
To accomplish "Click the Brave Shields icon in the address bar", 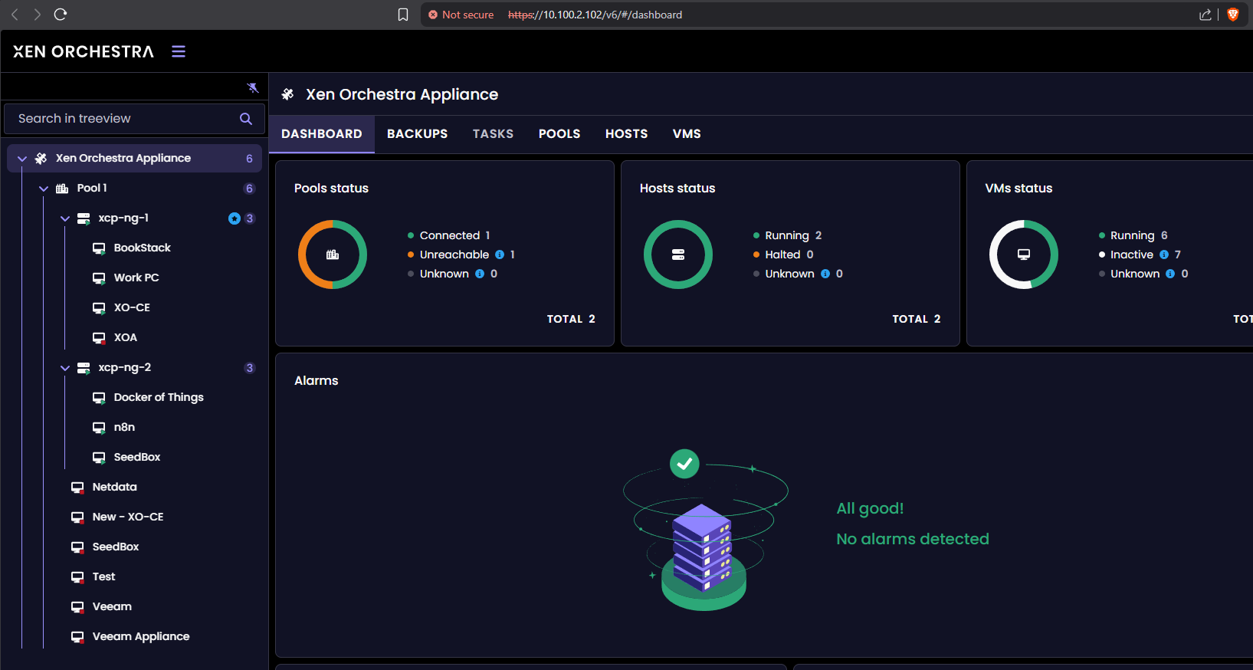I will point(1233,15).
